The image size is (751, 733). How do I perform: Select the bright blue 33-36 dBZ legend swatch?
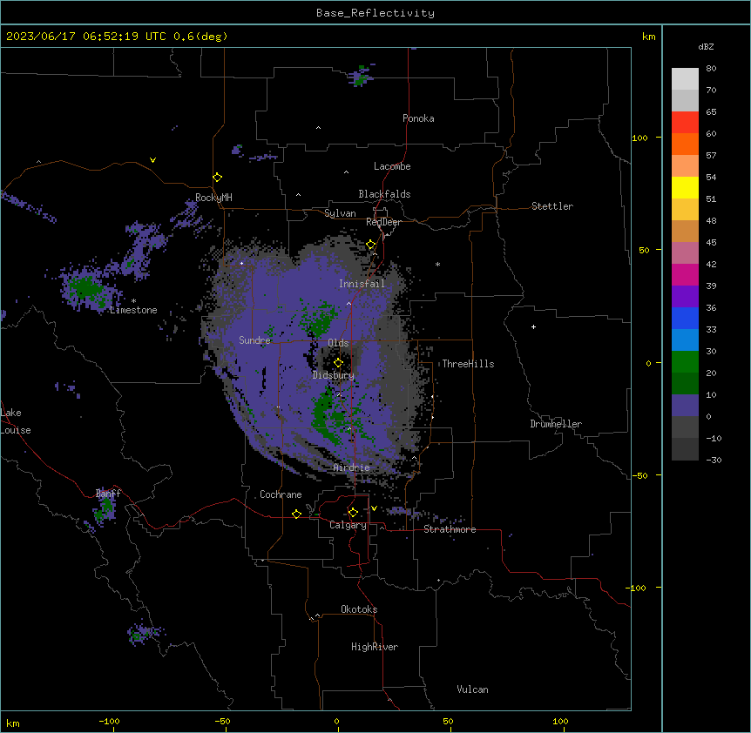point(685,318)
